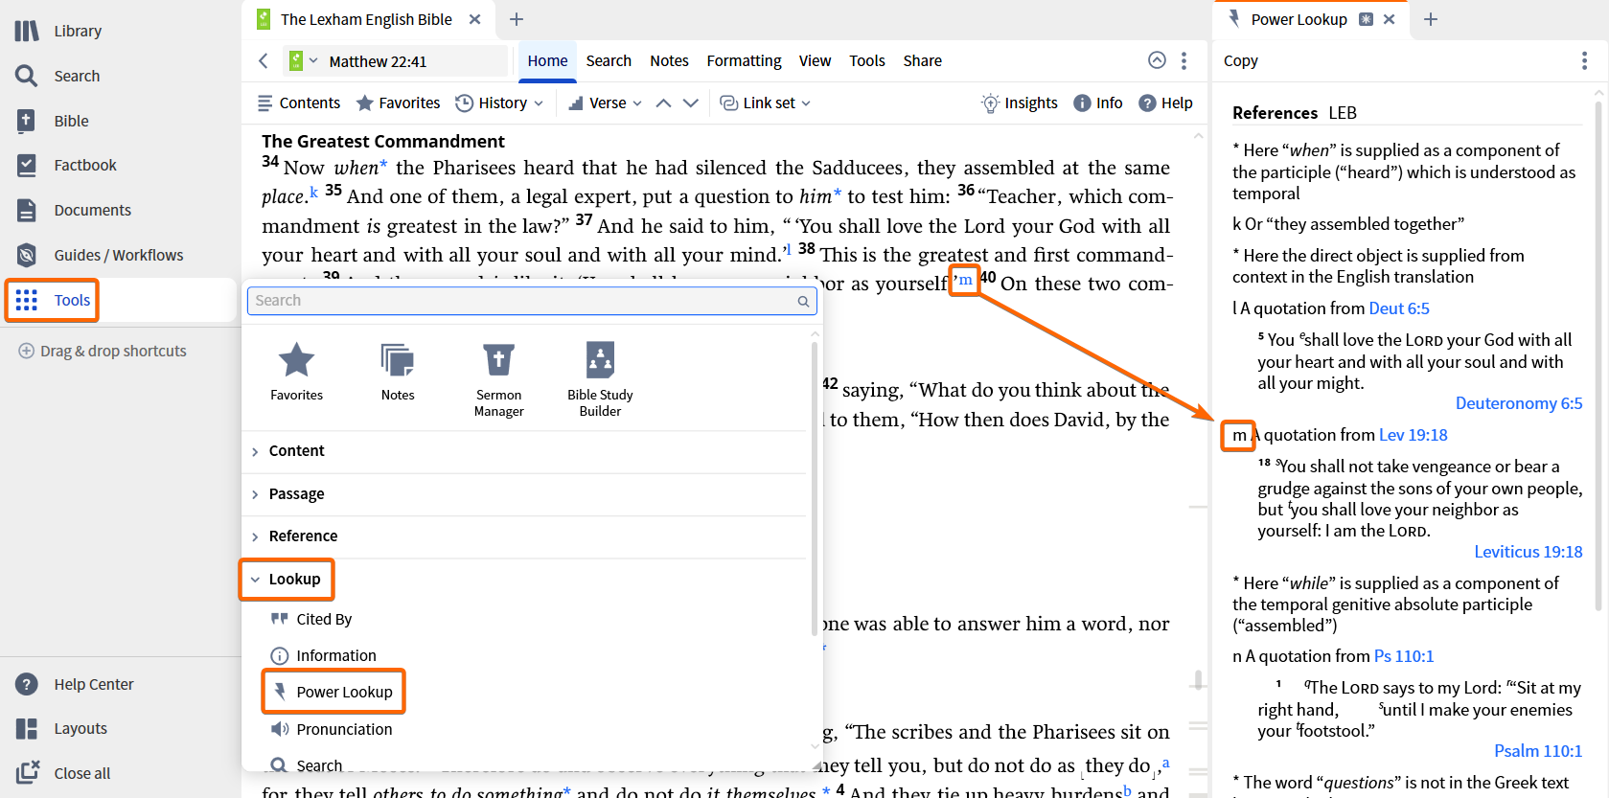Add a new tab beside Power Lookup
This screenshot has height=798, width=1609.
click(x=1431, y=19)
